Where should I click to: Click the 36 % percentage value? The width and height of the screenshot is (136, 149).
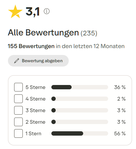click(x=120, y=87)
